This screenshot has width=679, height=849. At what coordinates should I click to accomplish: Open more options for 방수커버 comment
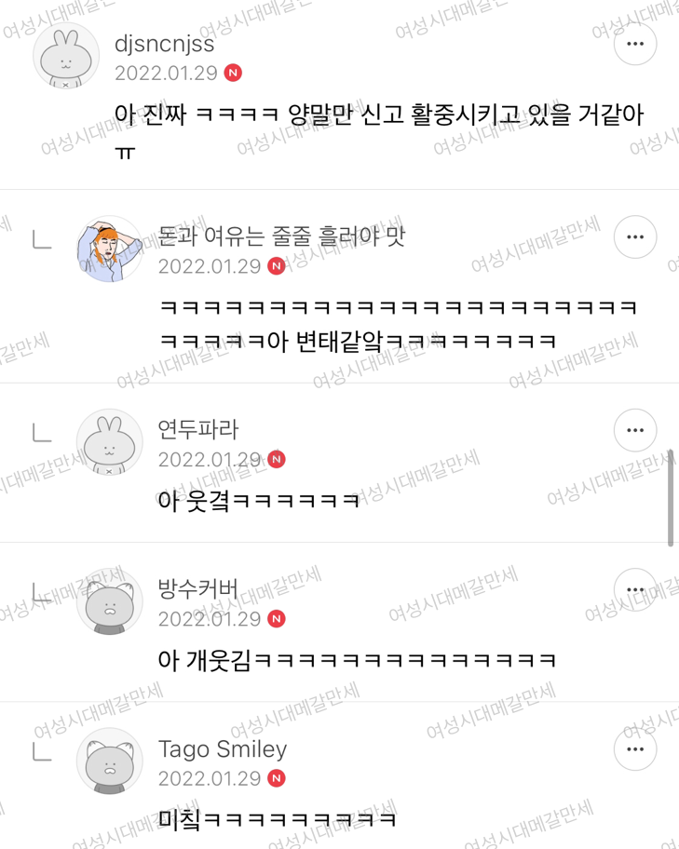click(635, 589)
